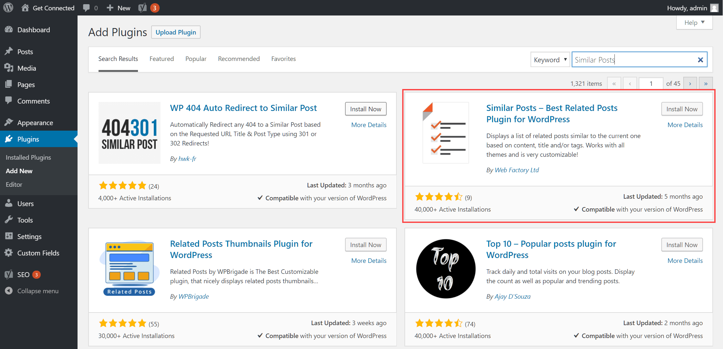
Task: Open author Ajay D'Souza link
Action: coord(513,296)
